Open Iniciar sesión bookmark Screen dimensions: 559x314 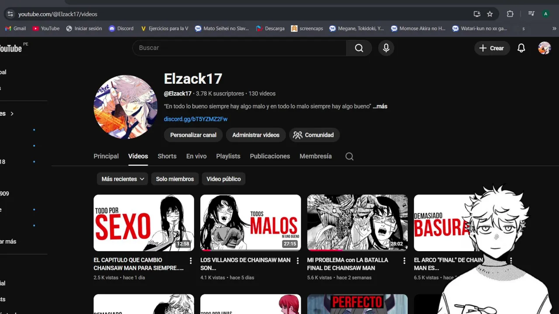coord(84,28)
